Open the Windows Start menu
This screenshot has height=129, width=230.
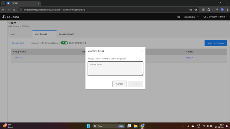click(x=89, y=126)
